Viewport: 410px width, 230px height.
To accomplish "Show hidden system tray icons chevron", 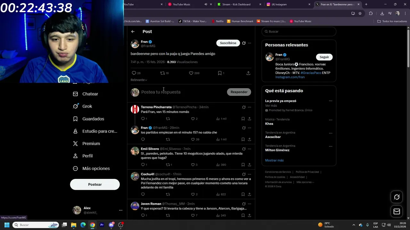I will click(x=354, y=225).
